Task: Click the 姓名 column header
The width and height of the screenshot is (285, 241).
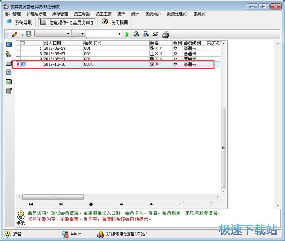Action: click(161, 43)
